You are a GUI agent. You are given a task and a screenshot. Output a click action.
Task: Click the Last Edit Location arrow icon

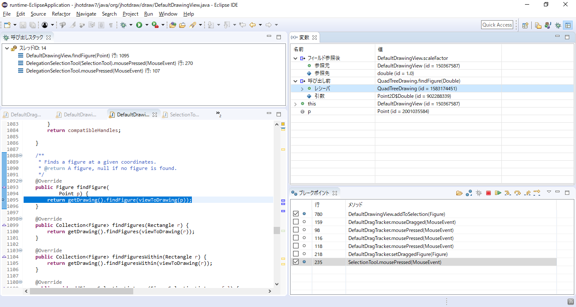[x=242, y=25]
